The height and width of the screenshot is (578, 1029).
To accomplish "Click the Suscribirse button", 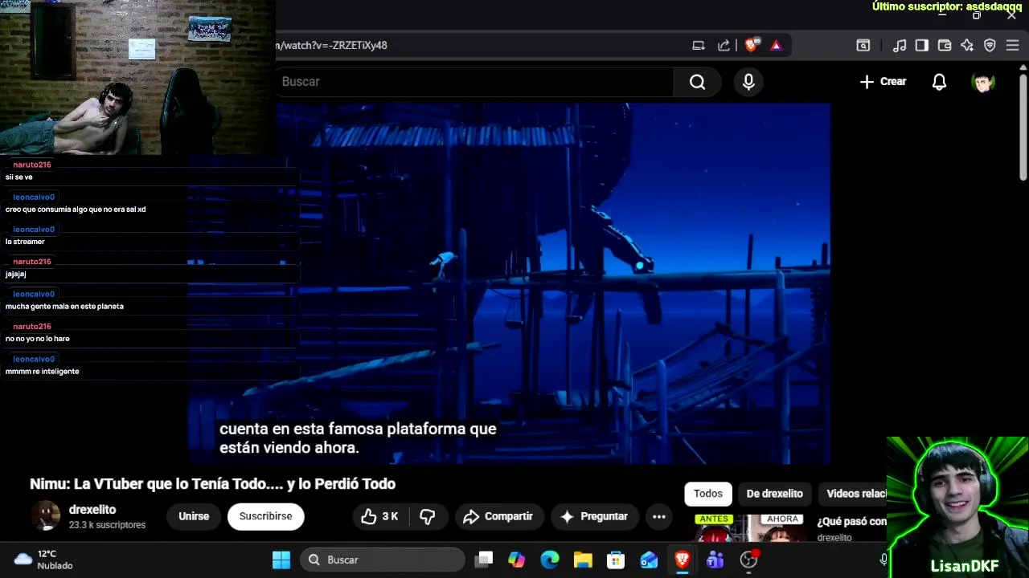I will pyautogui.click(x=265, y=517).
